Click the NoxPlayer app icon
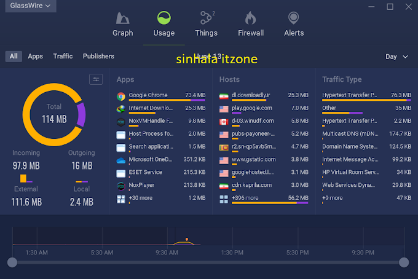Image resolution: width=418 pixels, height=279 pixels. pyautogui.click(x=121, y=186)
